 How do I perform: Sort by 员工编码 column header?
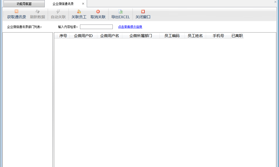coord(172,36)
